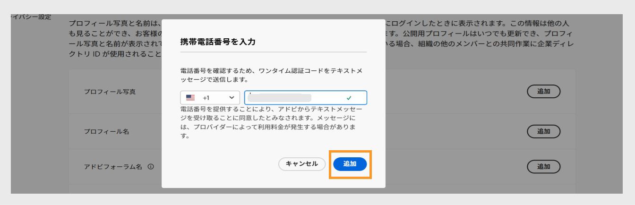Image resolution: width=635 pixels, height=205 pixels.
Task: Click the green checkmark in the phone field
Action: [x=349, y=98]
